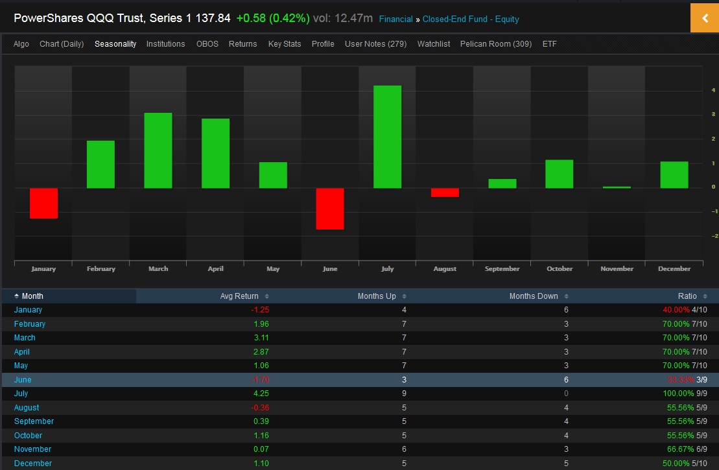Click July average return value 4.25
The width and height of the screenshot is (719, 470).
(x=261, y=394)
